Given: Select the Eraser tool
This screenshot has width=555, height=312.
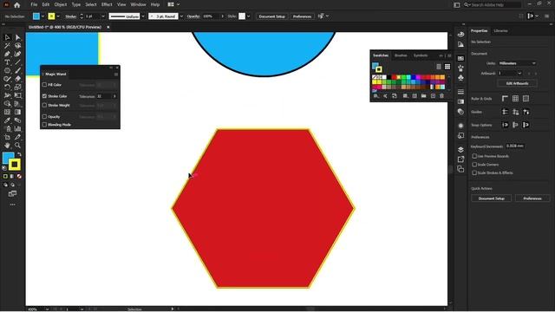Looking at the screenshot, I should [x=17, y=79].
